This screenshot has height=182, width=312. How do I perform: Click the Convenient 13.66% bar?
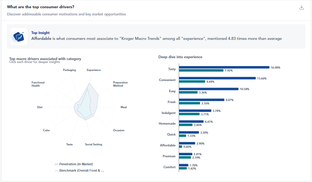click(217, 78)
